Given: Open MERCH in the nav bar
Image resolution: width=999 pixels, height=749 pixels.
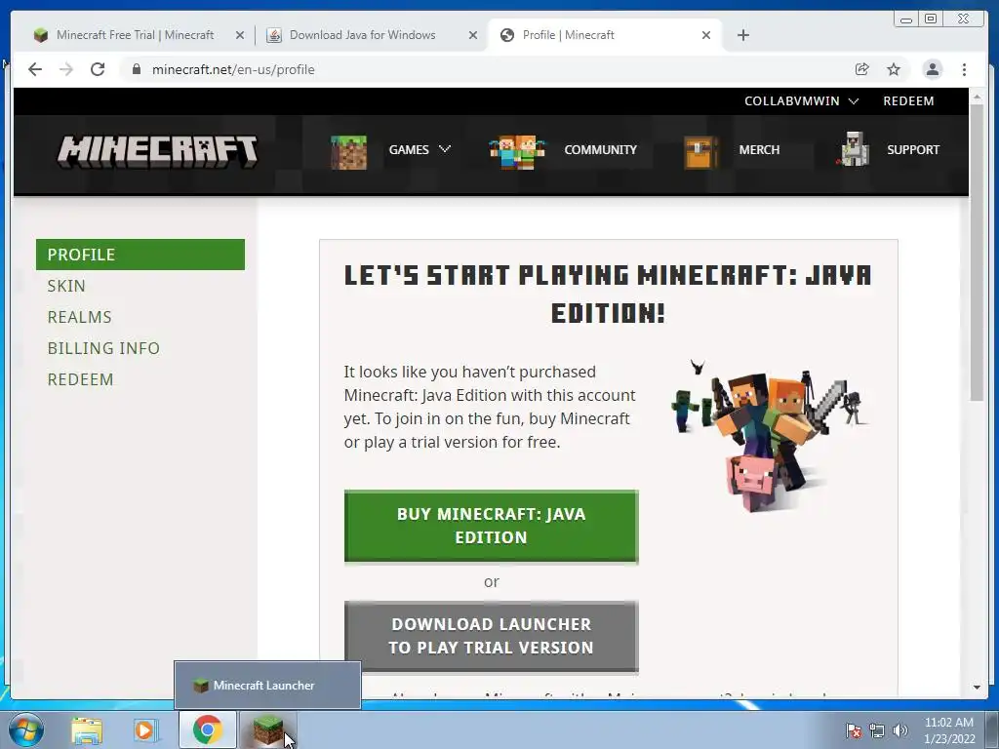Looking at the screenshot, I should pos(759,149).
